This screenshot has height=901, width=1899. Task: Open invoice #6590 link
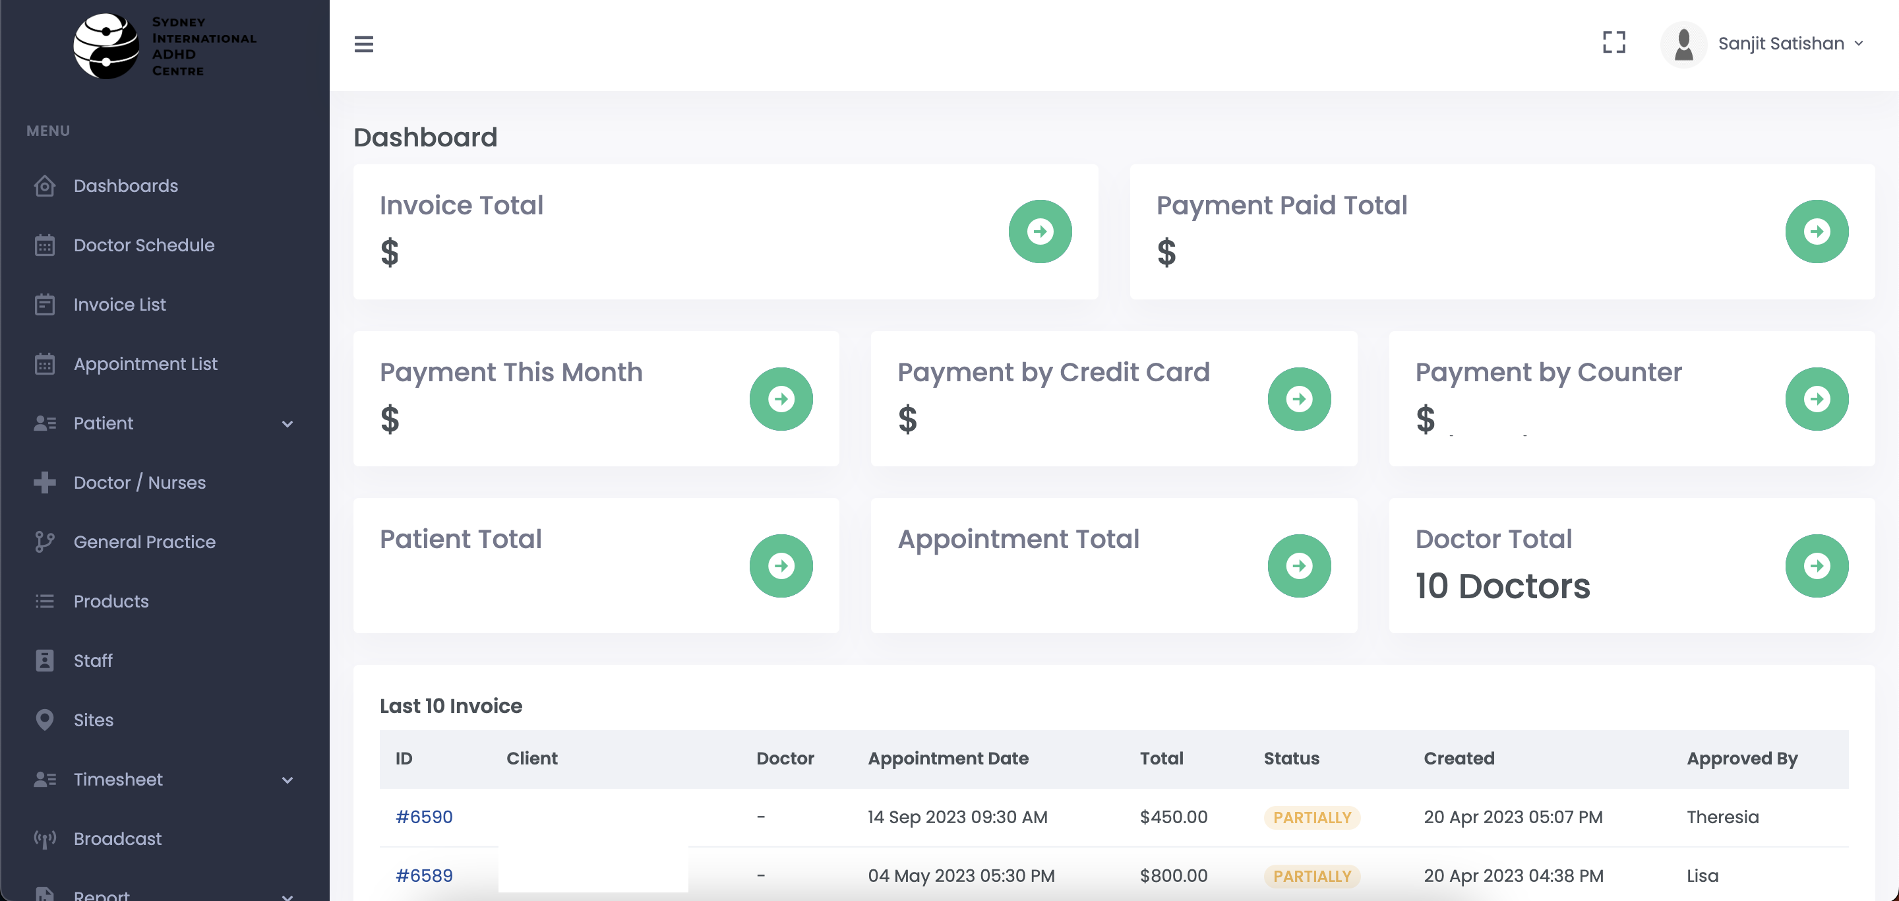coord(424,817)
